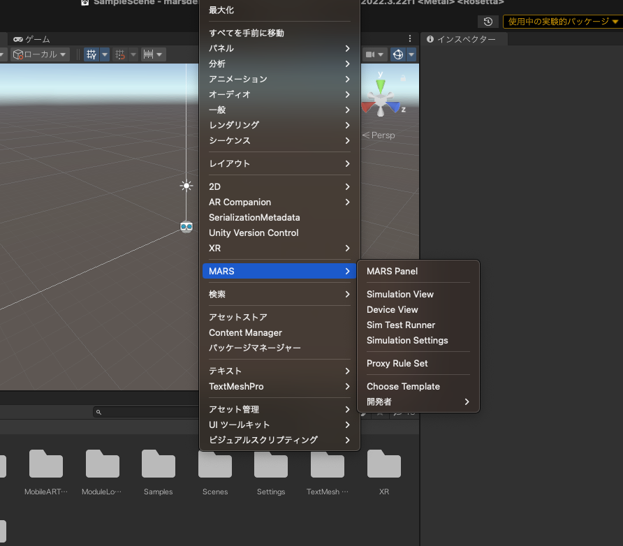Open the ビジュアルスクリプティング submenu
The width and height of the screenshot is (623, 546).
click(x=279, y=440)
